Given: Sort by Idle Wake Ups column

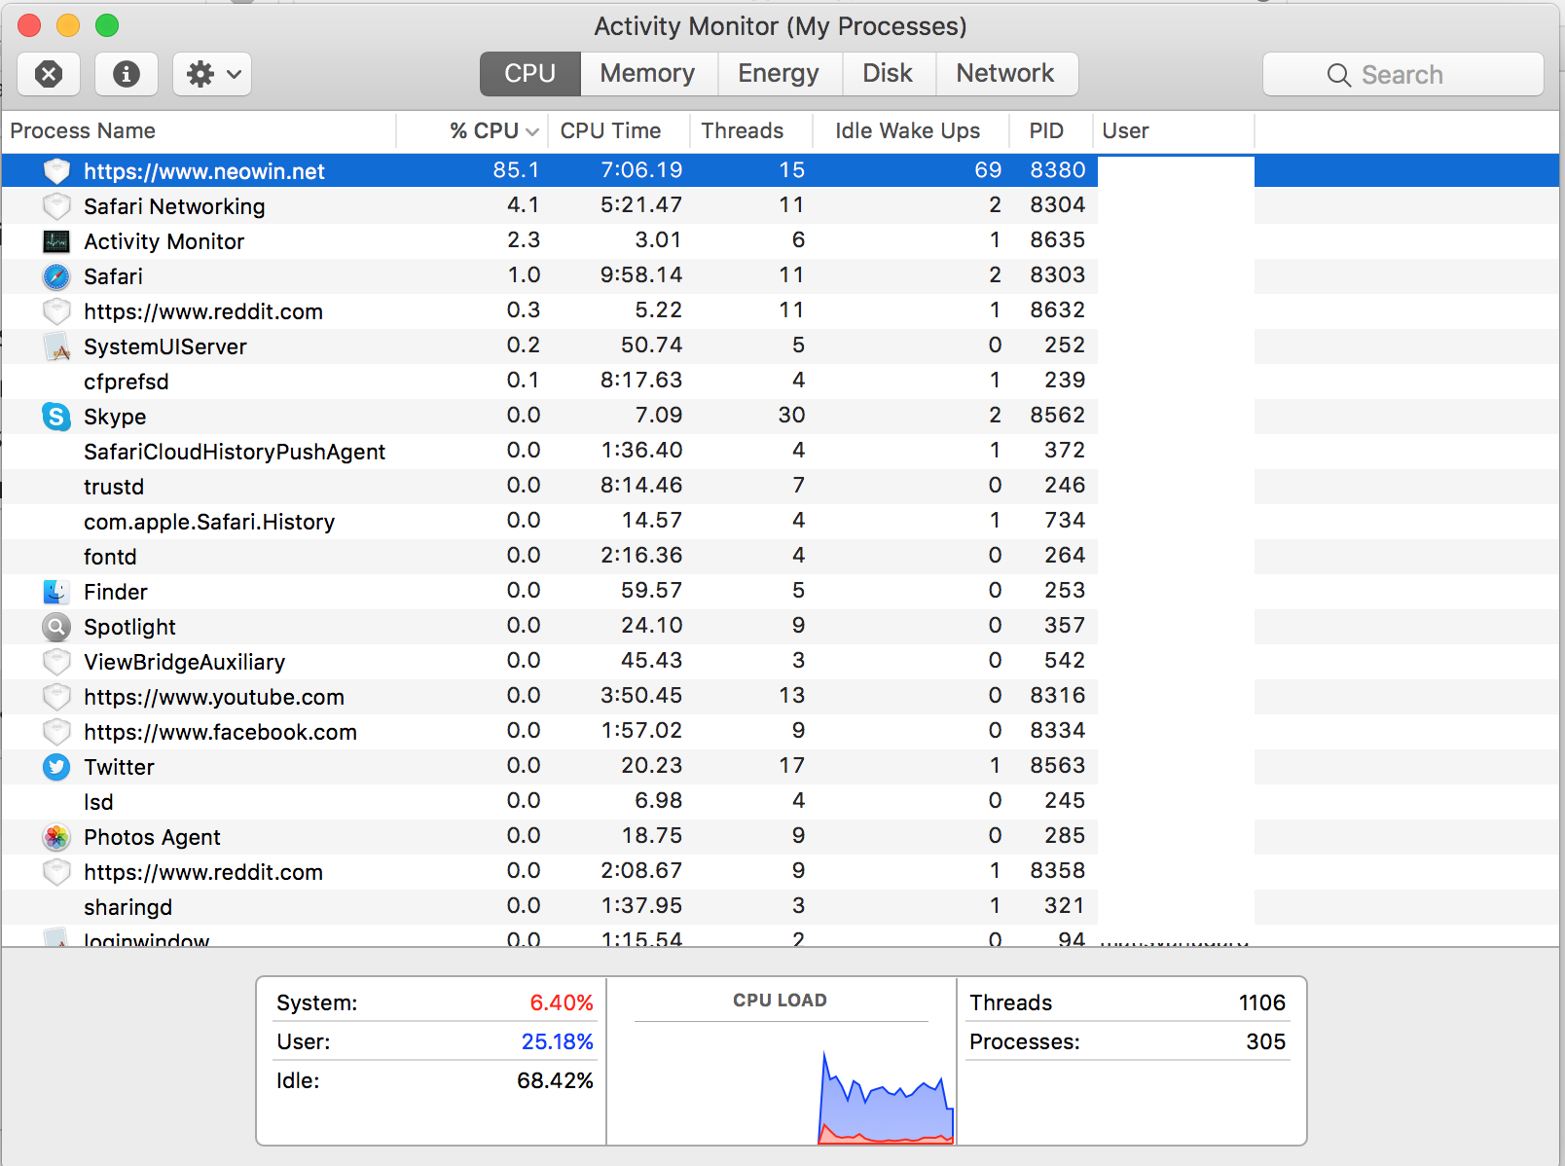Looking at the screenshot, I should point(909,131).
